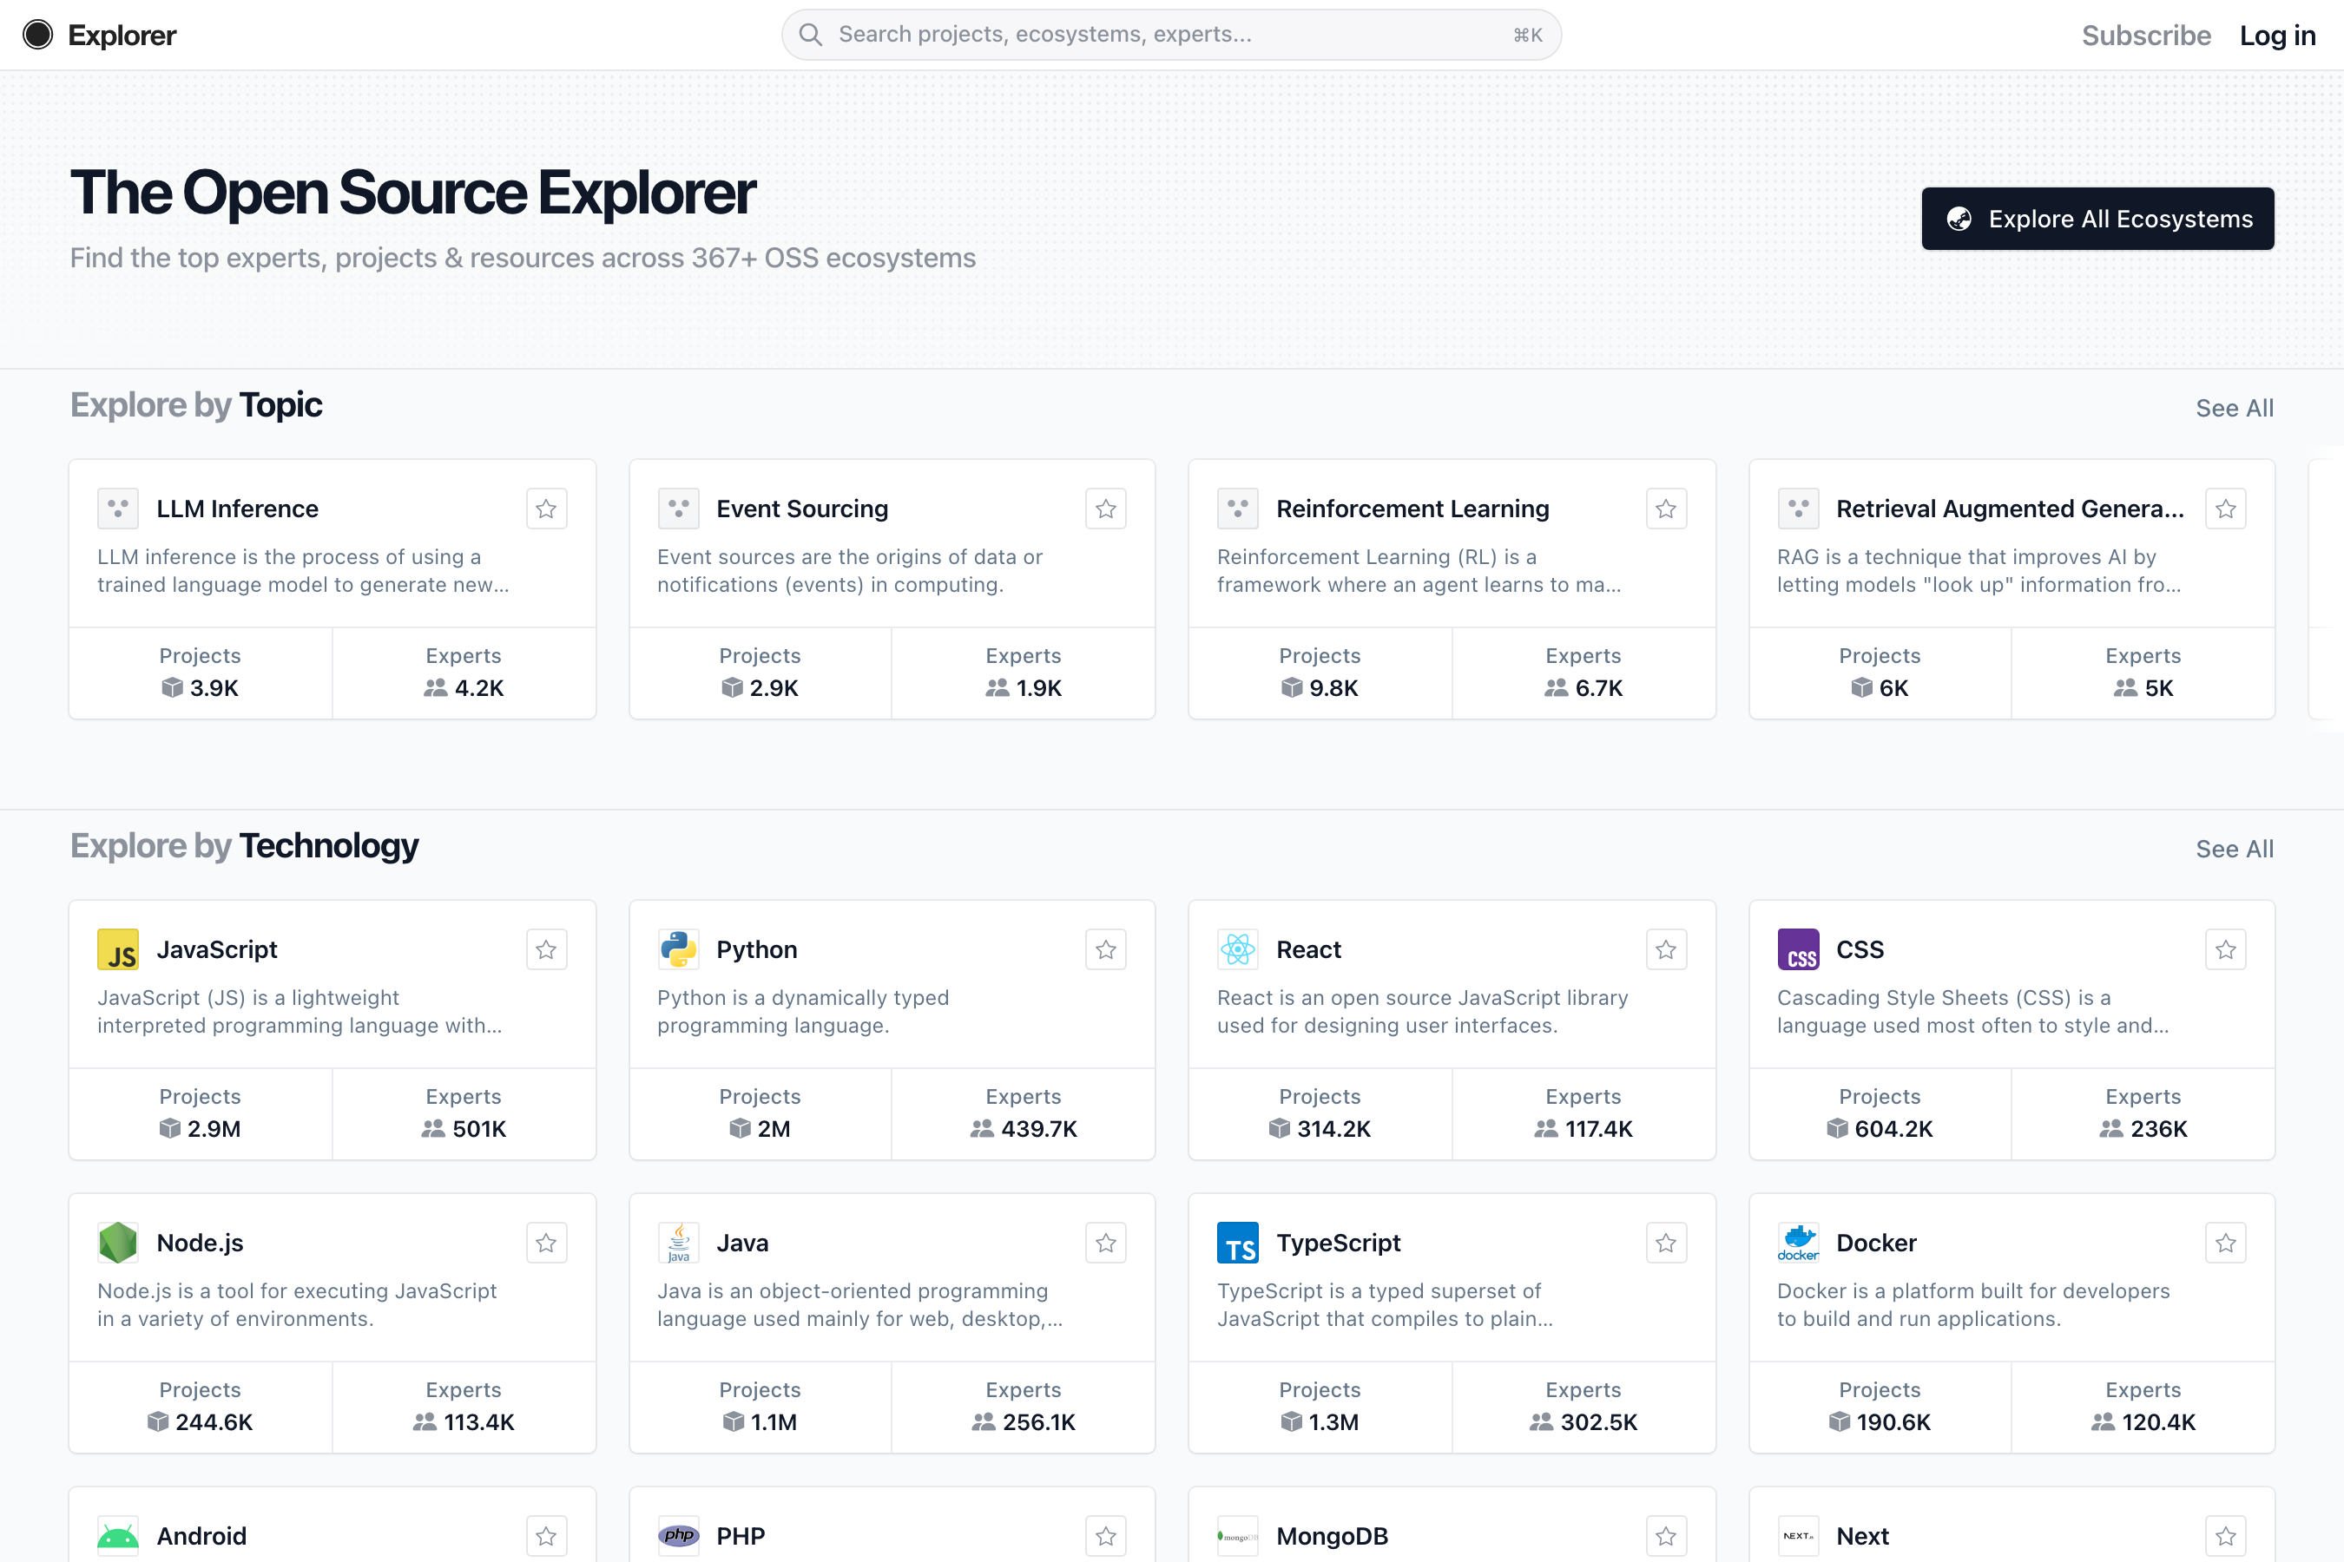Star the LLM Inference topic
This screenshot has width=2344, height=1562.
(x=546, y=509)
